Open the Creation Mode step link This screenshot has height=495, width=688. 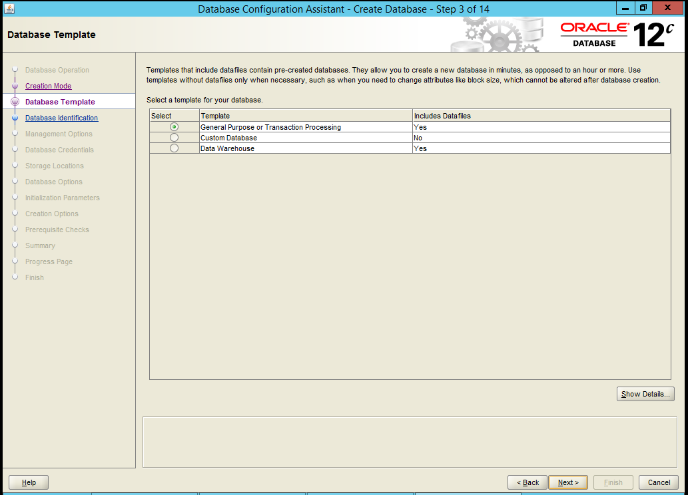48,86
